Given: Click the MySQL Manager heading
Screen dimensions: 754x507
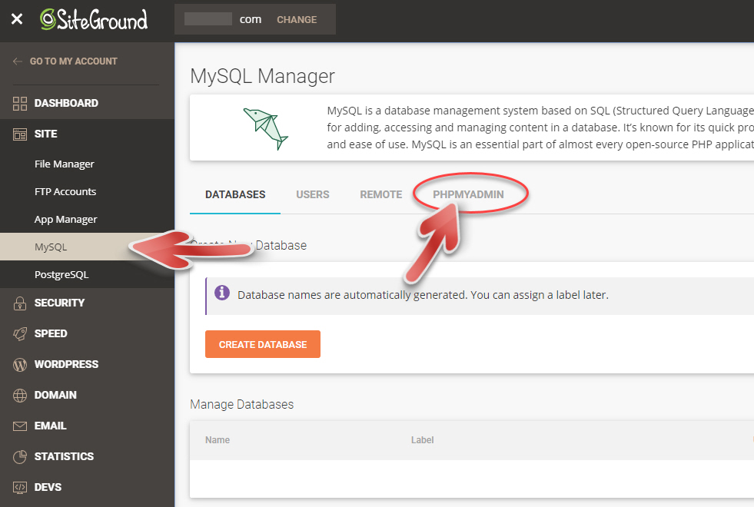Looking at the screenshot, I should 262,76.
